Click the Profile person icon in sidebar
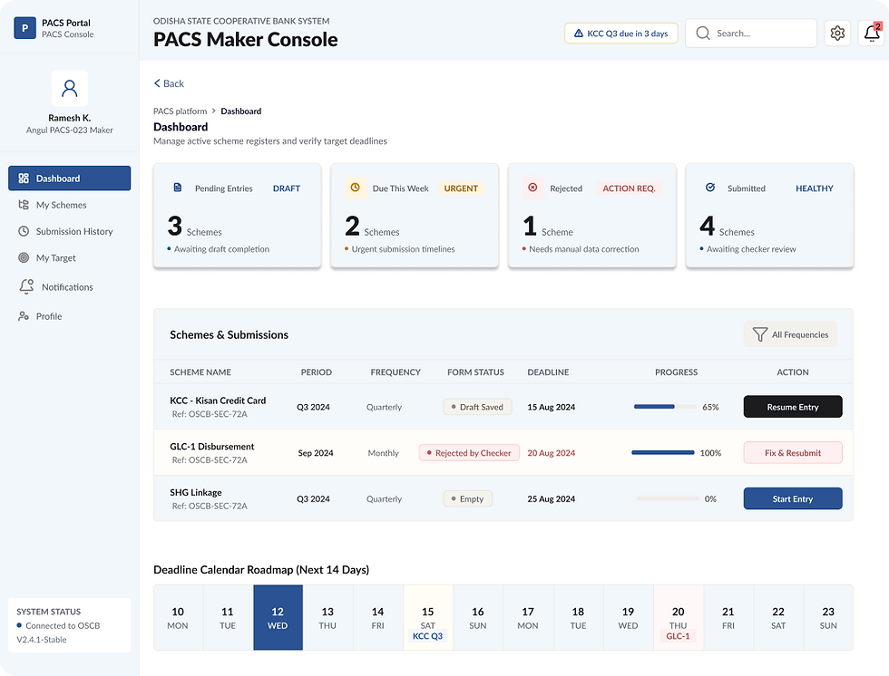Screen dimensions: 889x676 [x=24, y=316]
